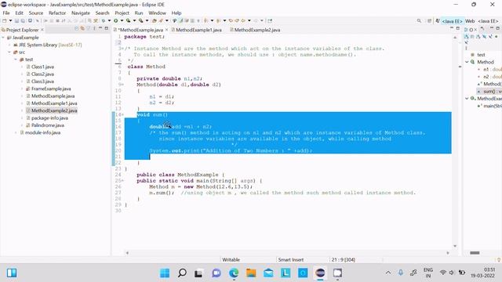Click Link with Editor icon in Project Explorer
Screen dimensions: 502x282
tap(82, 29)
